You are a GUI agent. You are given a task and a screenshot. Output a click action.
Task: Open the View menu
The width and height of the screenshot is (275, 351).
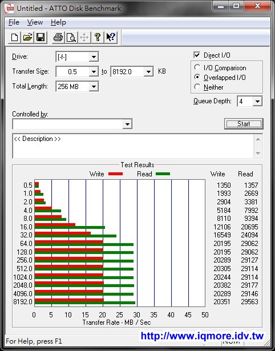pos(35,22)
